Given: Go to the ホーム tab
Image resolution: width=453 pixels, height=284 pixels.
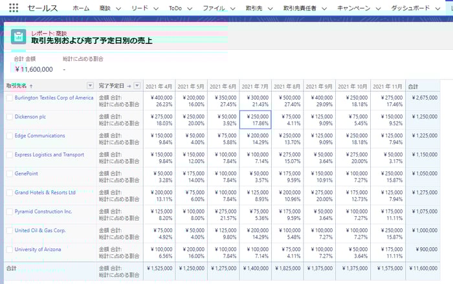Looking at the screenshot, I should click(x=81, y=8).
